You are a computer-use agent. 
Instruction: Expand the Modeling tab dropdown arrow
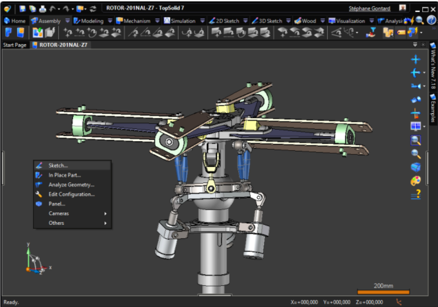[110, 21]
